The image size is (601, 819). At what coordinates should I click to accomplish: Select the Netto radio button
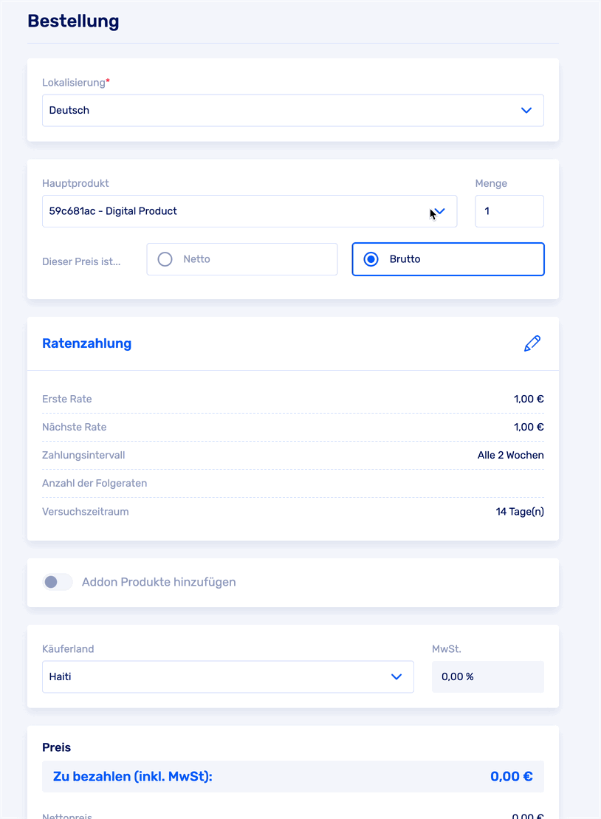click(165, 259)
